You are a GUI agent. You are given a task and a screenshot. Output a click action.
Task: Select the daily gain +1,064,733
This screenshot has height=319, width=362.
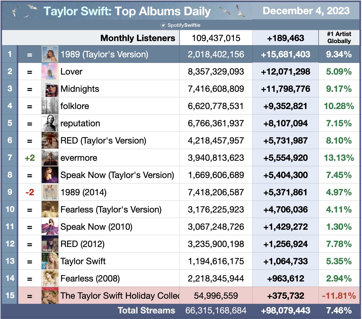click(x=286, y=261)
